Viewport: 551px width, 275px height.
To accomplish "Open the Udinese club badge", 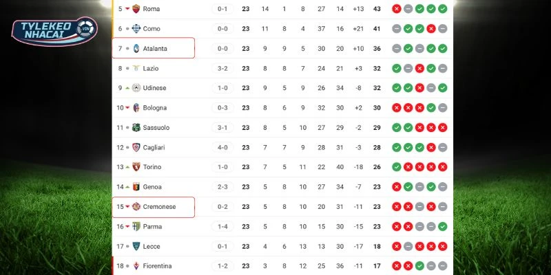I will point(136,88).
